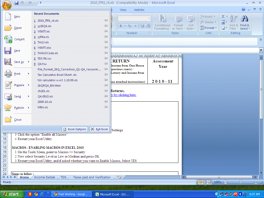Click the AutoSum sigma icon

pyautogui.click(x=223, y=16)
